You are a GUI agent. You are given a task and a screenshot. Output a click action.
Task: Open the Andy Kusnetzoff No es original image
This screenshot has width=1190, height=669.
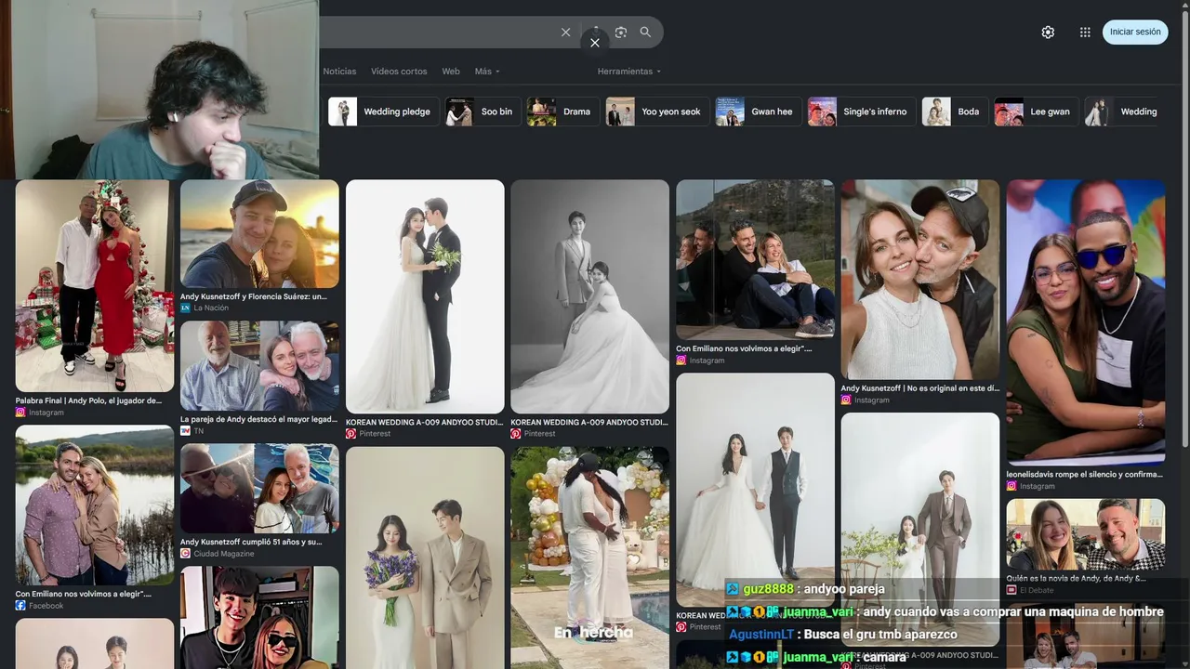coord(920,279)
